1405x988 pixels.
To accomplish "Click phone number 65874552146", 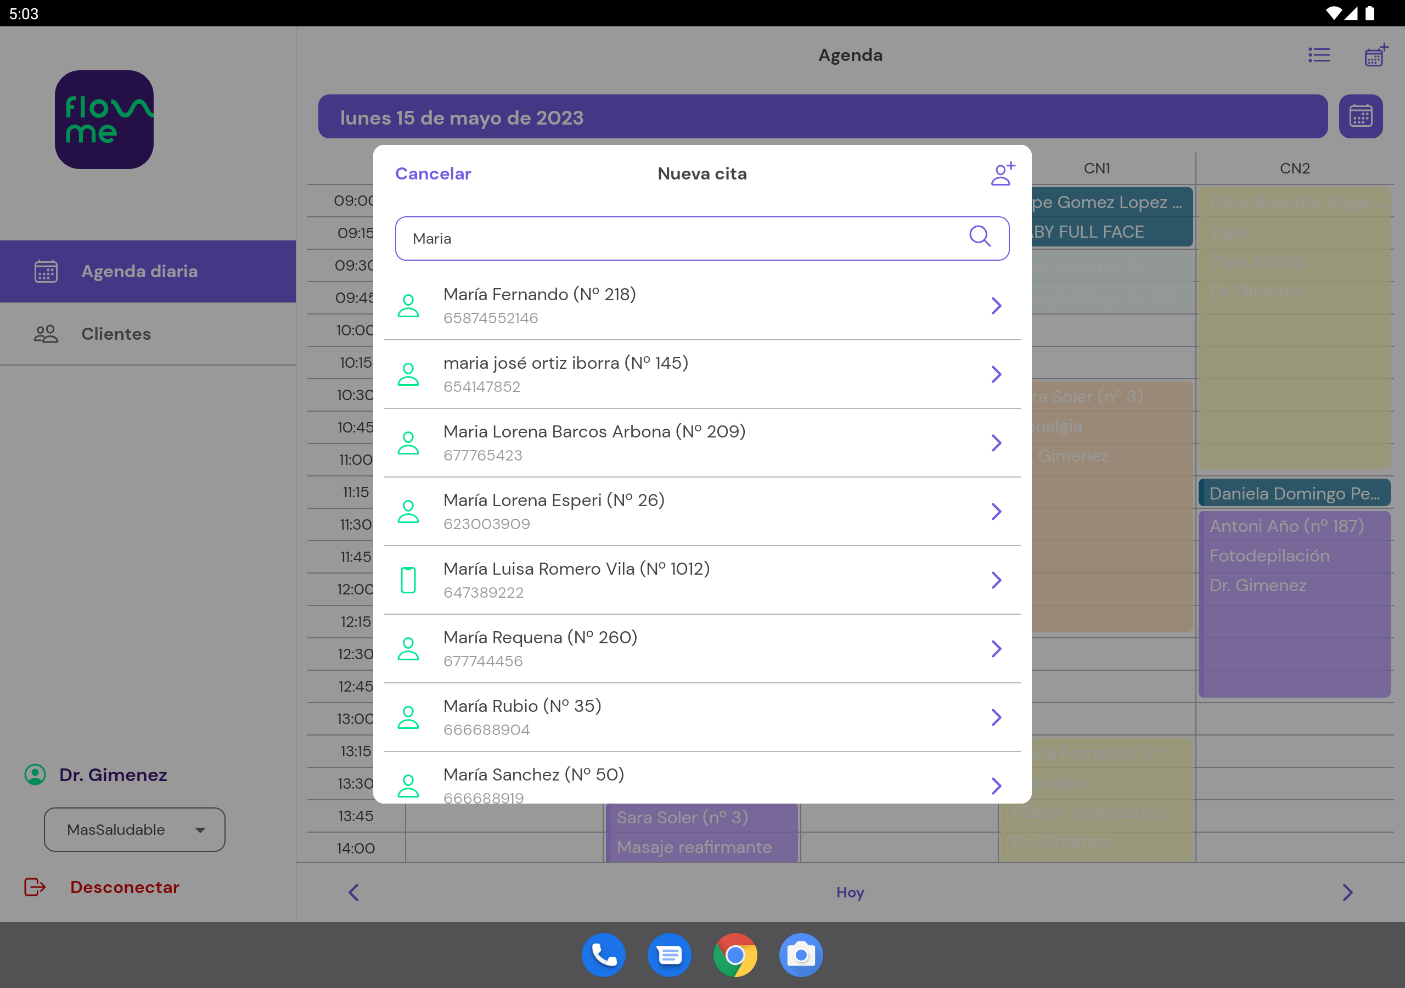I will (x=491, y=318).
